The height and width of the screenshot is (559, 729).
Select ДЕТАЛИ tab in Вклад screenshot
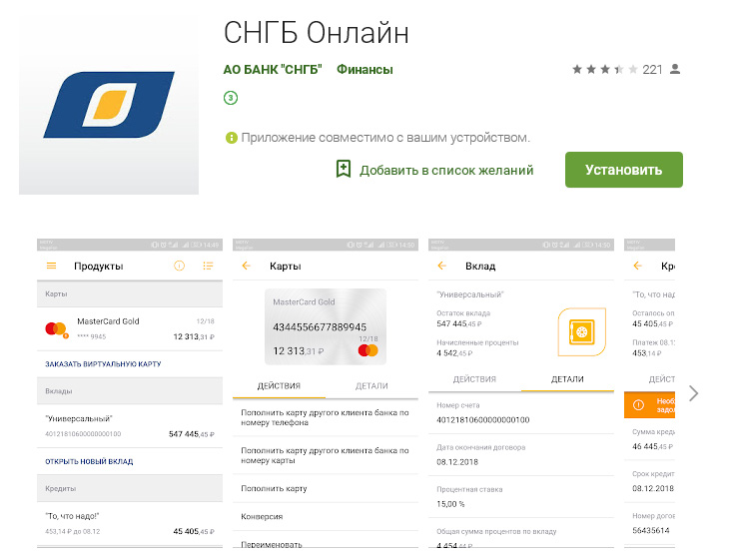(x=567, y=379)
